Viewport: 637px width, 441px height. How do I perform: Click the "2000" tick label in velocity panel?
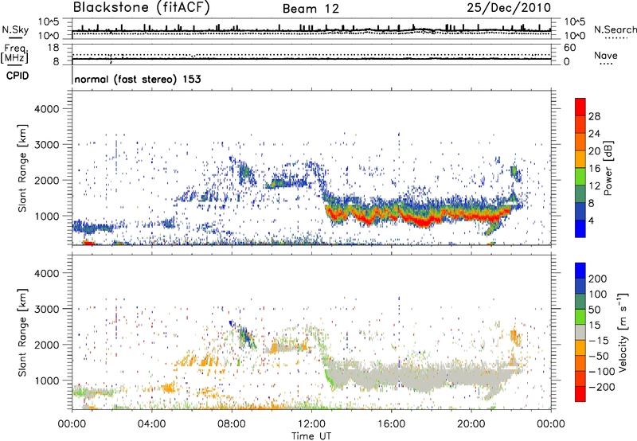click(x=47, y=345)
